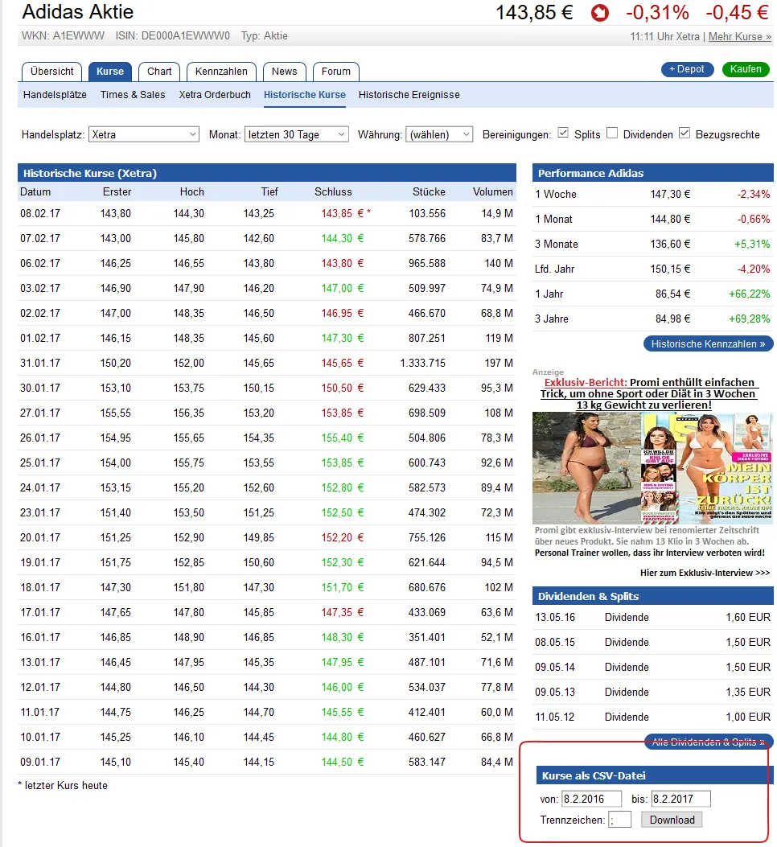This screenshot has height=847, width=777.
Task: Click the von date input field
Action: 591,799
